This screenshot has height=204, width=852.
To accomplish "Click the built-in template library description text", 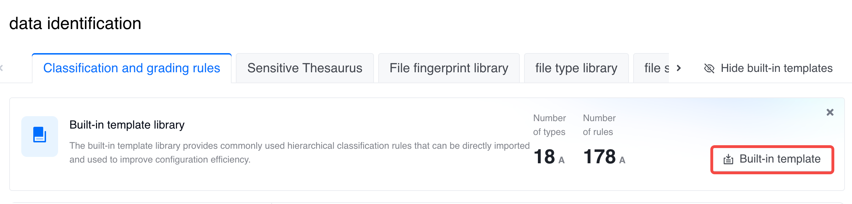I will [299, 153].
